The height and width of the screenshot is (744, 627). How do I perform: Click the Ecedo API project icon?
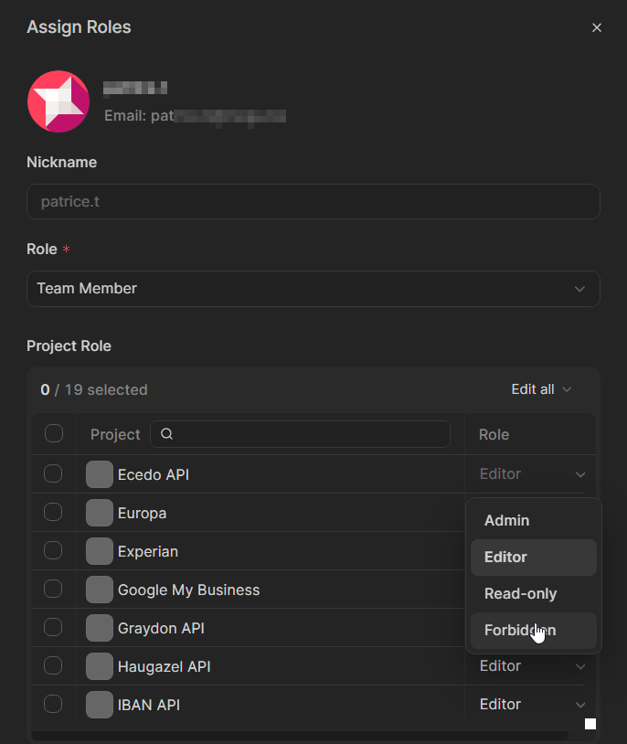[100, 474]
